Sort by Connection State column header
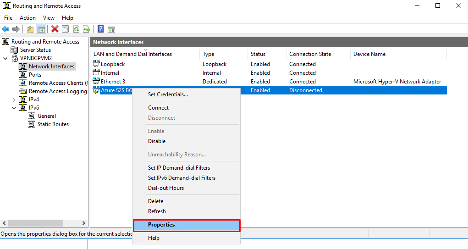This screenshot has width=468, height=249. (310, 54)
